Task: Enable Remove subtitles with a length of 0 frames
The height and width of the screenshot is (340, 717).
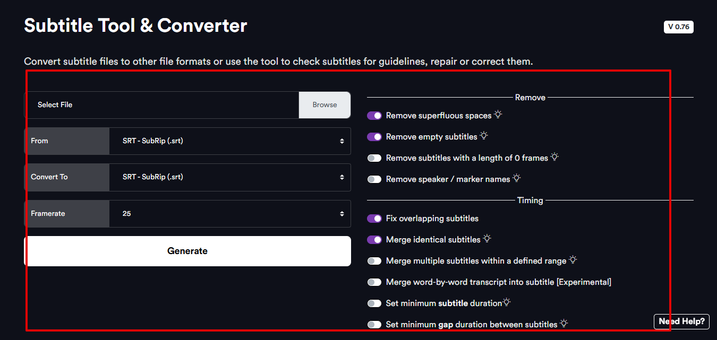Action: tap(374, 158)
